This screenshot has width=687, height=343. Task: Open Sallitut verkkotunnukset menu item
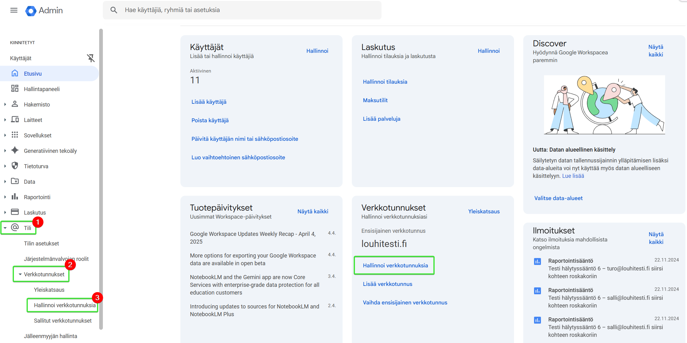coord(63,320)
